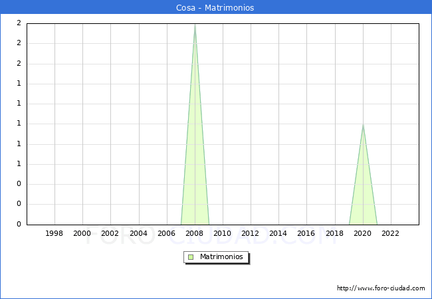Open the foro-ciudad.com link at bottom right

pyautogui.click(x=381, y=288)
